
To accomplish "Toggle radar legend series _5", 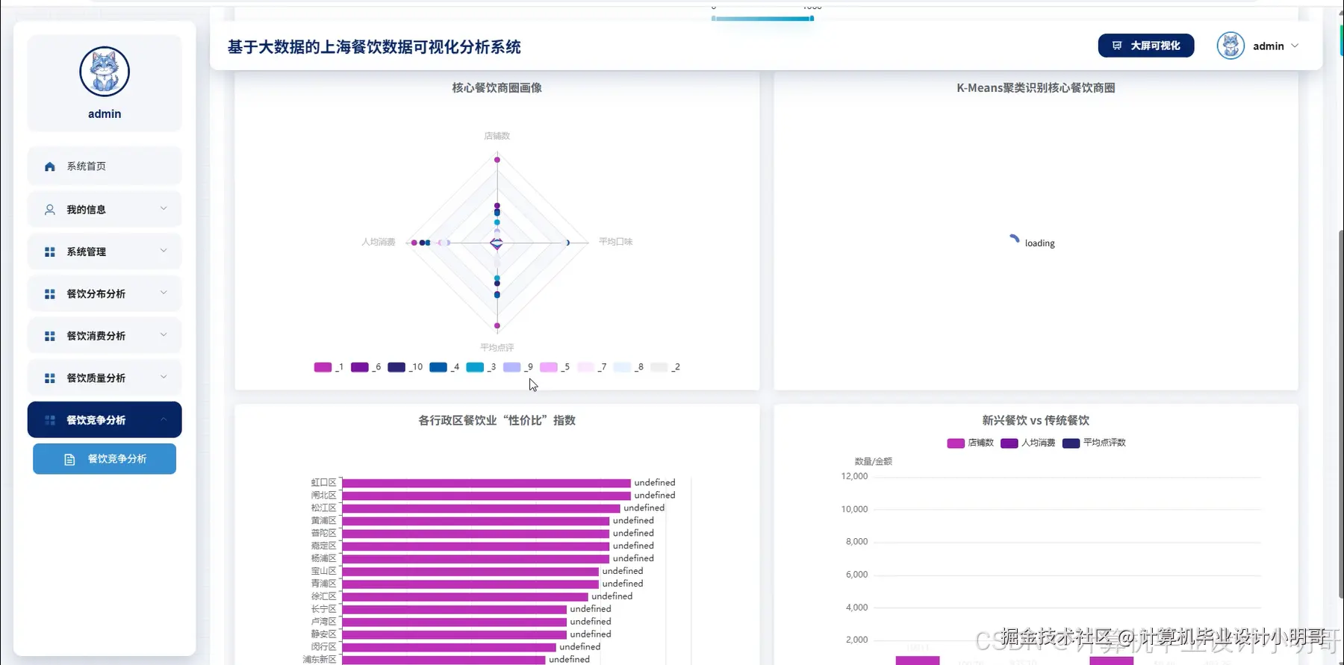I will click(555, 367).
